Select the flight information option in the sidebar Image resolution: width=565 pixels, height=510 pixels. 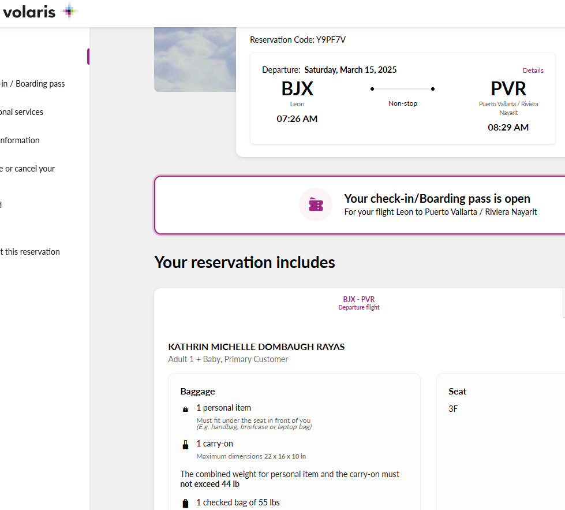click(x=20, y=140)
